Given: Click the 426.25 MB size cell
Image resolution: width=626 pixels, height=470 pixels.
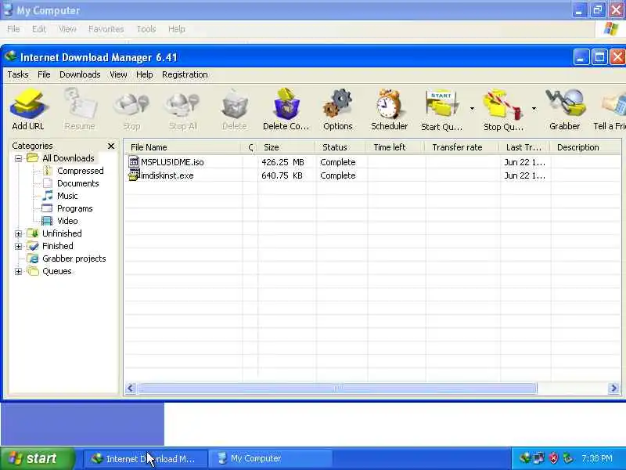Looking at the screenshot, I should 282,162.
